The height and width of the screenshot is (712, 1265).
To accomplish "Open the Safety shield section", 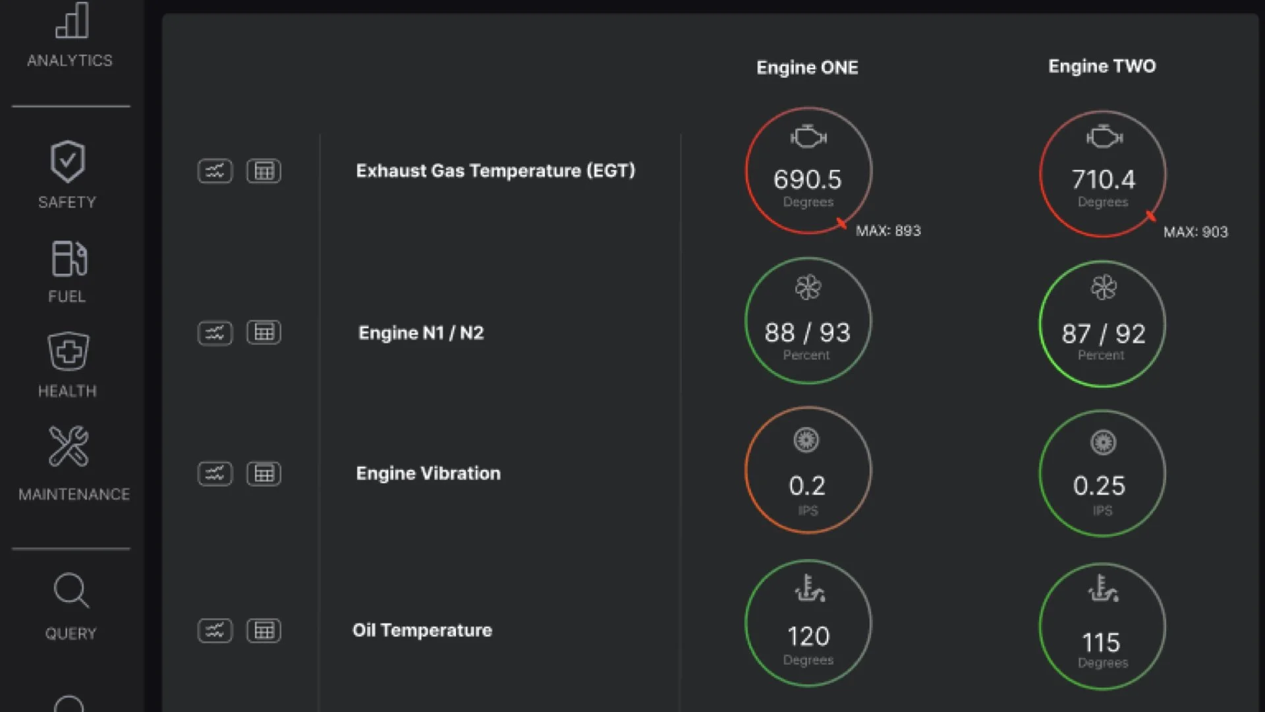I will point(67,175).
